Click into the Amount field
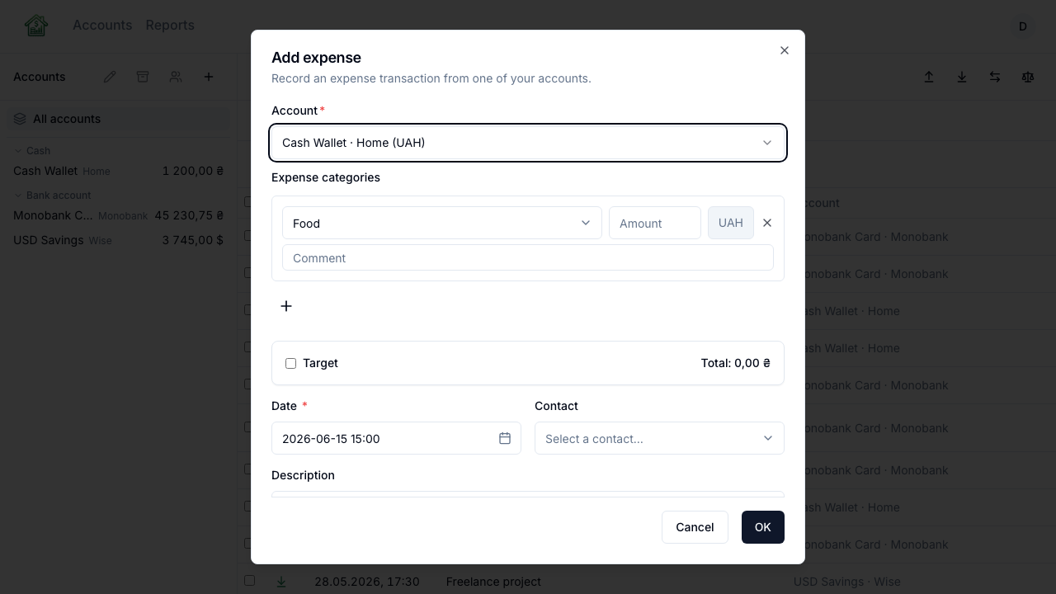Viewport: 1056px width, 594px height. tap(655, 223)
